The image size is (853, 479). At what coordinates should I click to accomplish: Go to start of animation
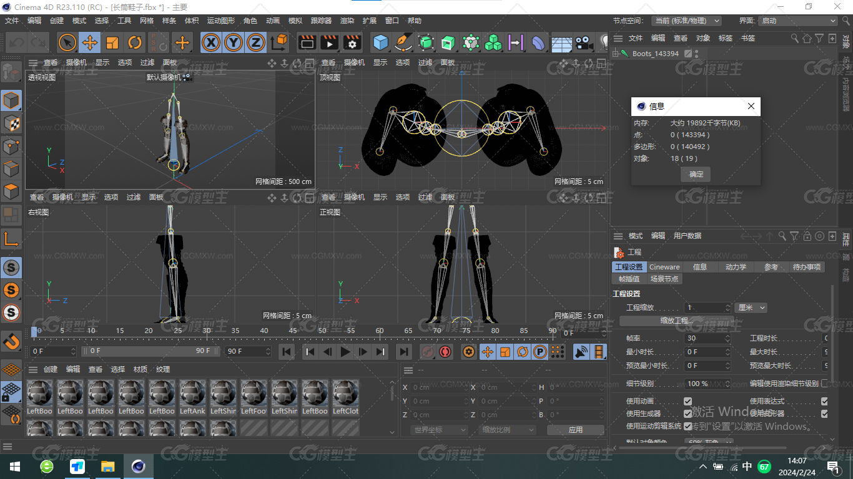click(287, 352)
